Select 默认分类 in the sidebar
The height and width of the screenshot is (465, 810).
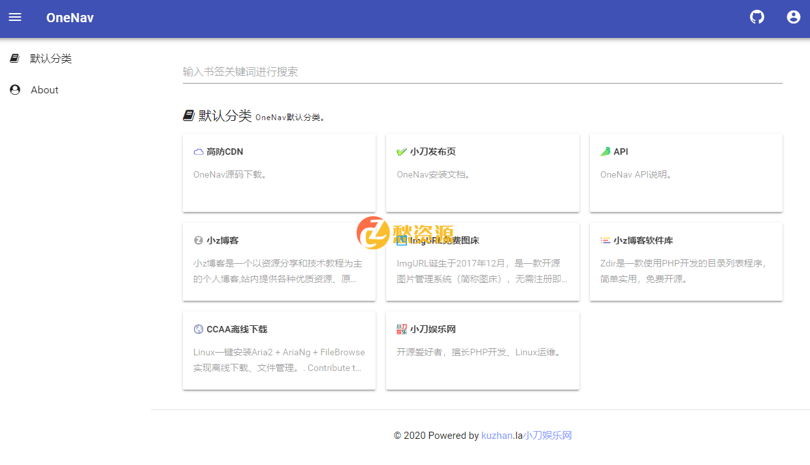pyautogui.click(x=50, y=59)
